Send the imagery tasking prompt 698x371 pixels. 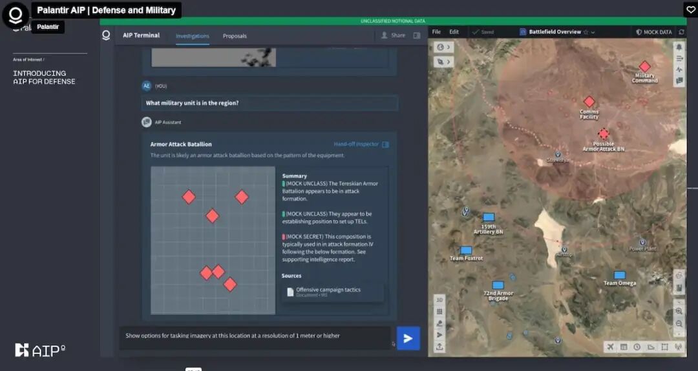[408, 338]
